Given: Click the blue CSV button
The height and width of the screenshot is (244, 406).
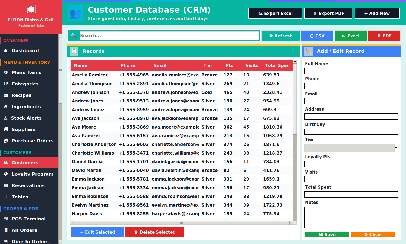Looking at the screenshot, I should click(317, 36).
